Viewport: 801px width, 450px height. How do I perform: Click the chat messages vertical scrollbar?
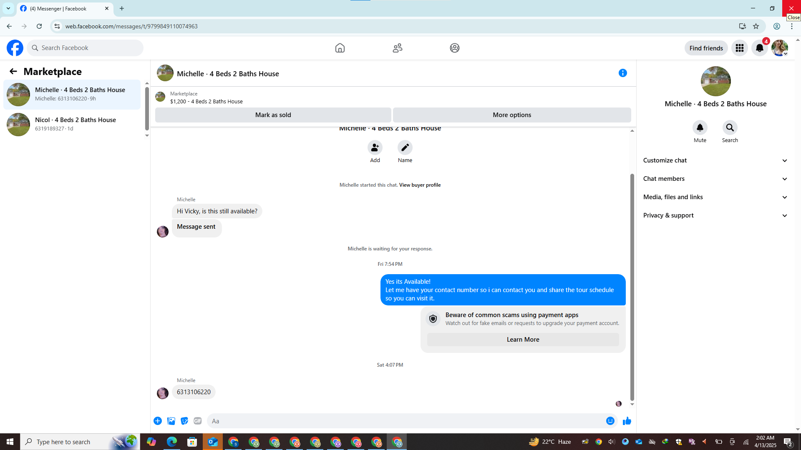632,287
